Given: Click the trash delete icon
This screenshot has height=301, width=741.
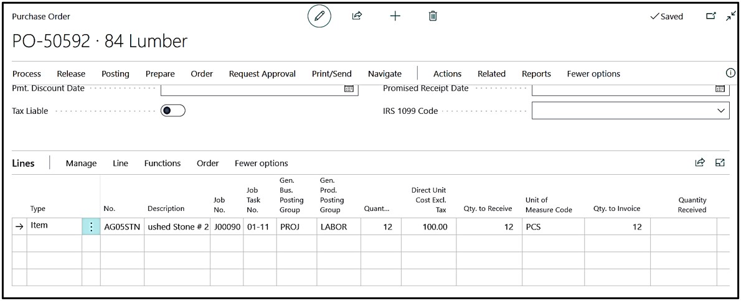Looking at the screenshot, I should 433,16.
